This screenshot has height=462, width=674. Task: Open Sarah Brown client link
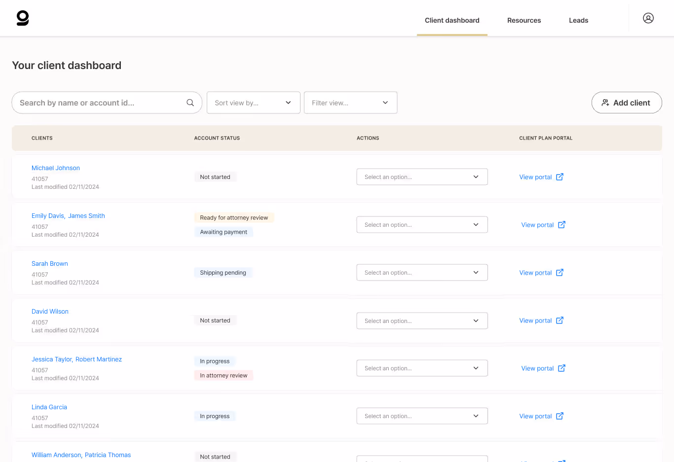(50, 264)
